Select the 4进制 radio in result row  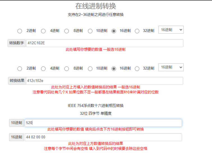click(x=43, y=69)
